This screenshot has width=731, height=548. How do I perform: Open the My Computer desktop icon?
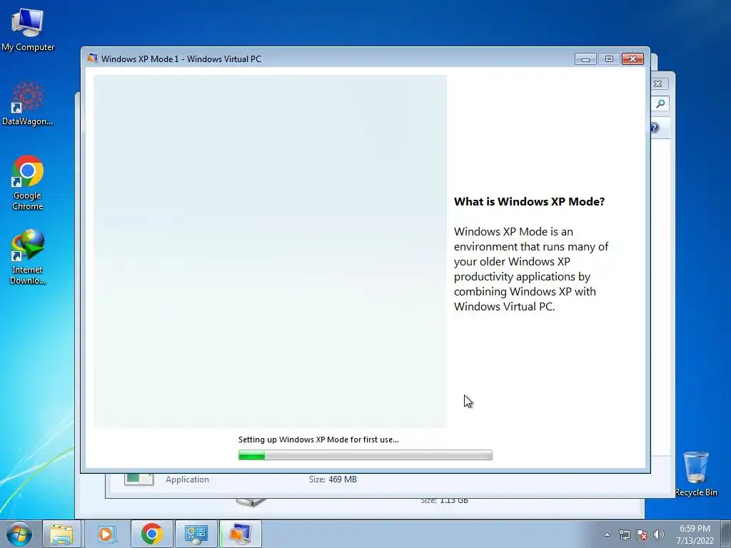coord(28,30)
